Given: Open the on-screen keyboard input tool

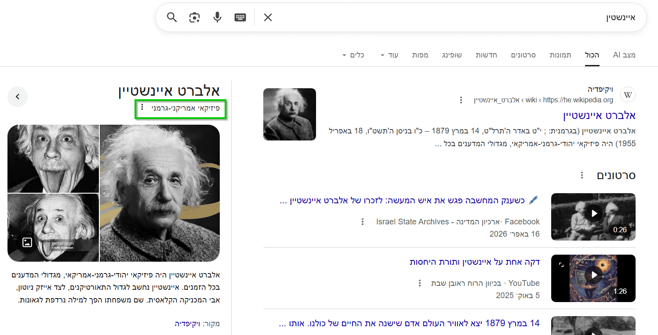Looking at the screenshot, I should [x=240, y=18].
